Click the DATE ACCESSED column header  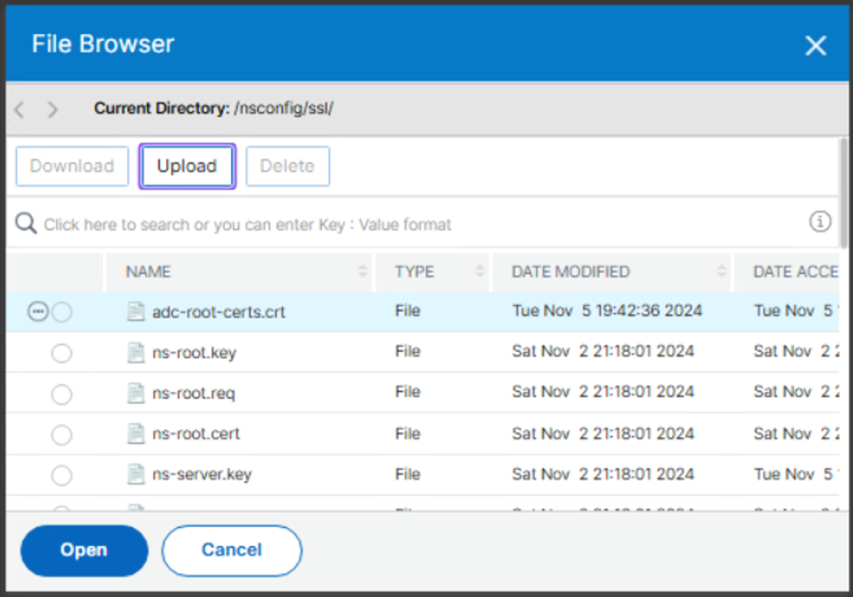click(795, 272)
